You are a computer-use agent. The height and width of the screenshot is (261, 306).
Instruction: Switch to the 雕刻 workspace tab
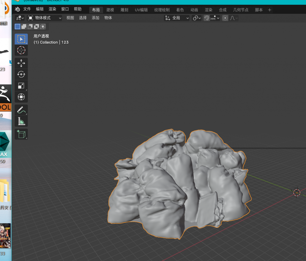coord(125,10)
